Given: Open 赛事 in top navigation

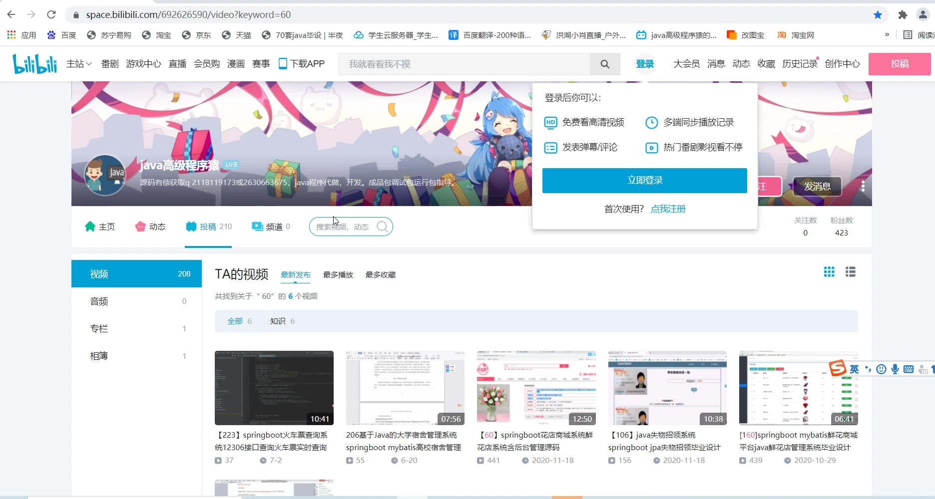Looking at the screenshot, I should click(x=261, y=64).
